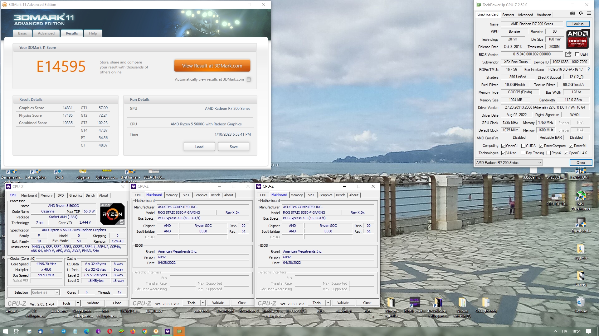Click Validate in the left CPU-Z window
Screen dimensions: 599x336
[x=93, y=303]
